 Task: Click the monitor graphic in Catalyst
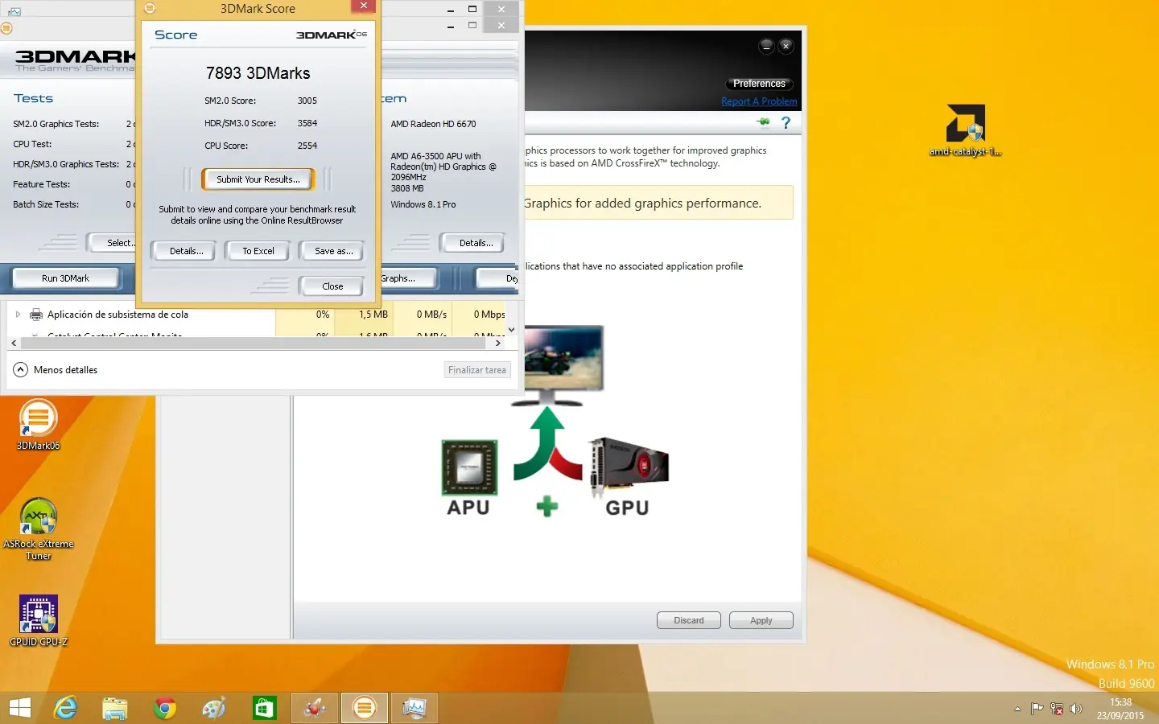[563, 364]
